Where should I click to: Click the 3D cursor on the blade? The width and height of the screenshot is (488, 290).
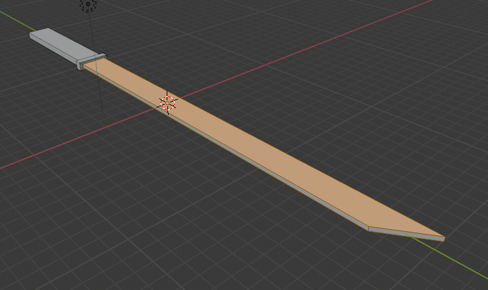[x=168, y=103]
